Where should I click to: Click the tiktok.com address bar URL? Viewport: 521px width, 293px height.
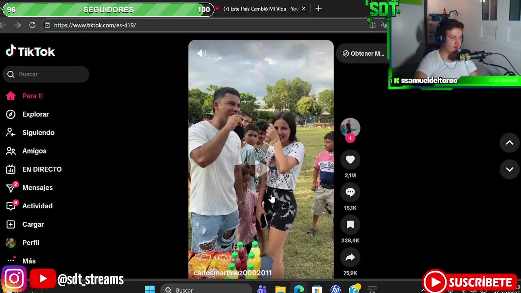[x=95, y=25]
